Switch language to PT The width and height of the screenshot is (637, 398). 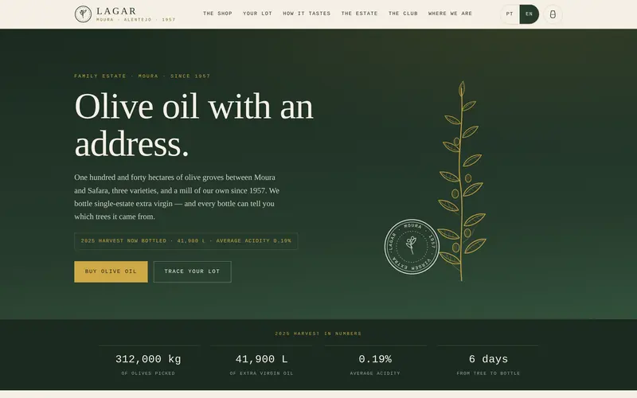(510, 14)
